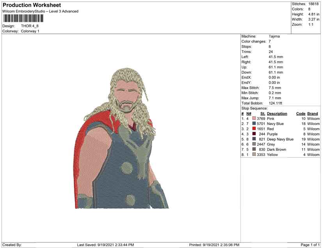This screenshot has width=322, height=248.
Task: Click the Trims value 24
Action: click(270, 52)
